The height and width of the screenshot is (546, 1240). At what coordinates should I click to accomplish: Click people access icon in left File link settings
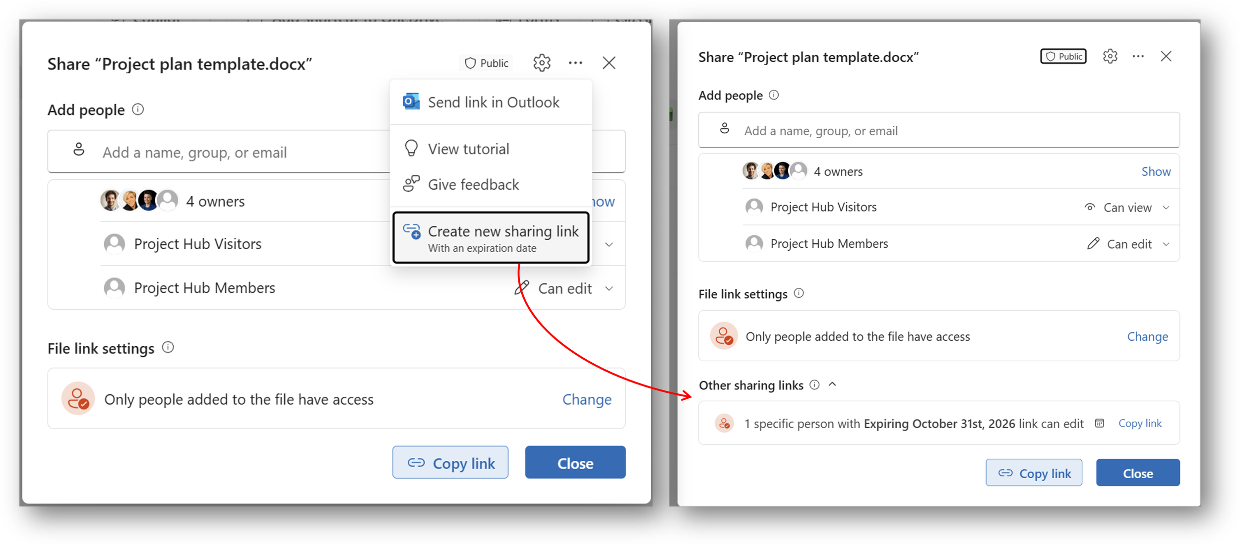coord(78,398)
